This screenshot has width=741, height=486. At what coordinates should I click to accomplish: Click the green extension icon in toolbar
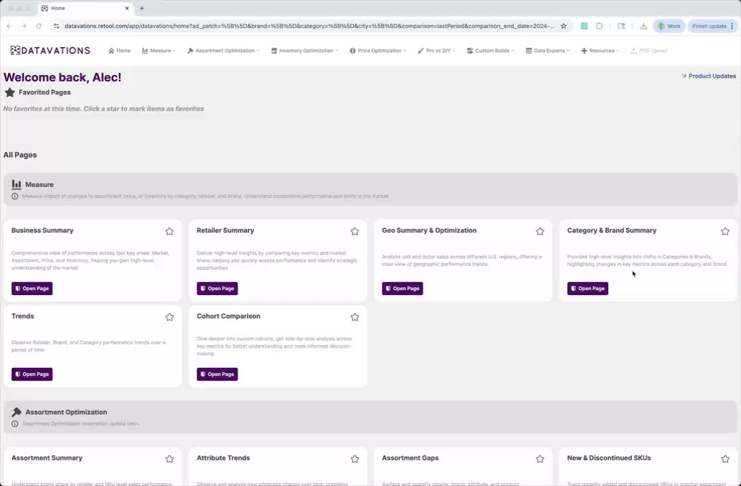click(x=584, y=26)
